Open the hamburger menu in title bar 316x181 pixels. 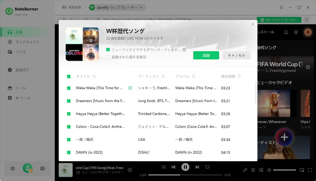pos(281,7)
